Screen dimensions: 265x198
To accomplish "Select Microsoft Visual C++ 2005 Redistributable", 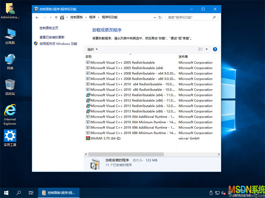I will point(123,63).
